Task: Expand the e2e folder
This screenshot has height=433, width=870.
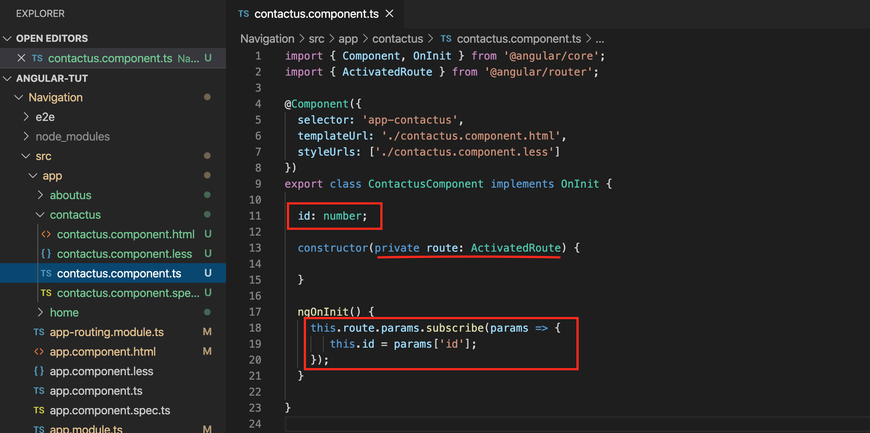Action: [26, 117]
